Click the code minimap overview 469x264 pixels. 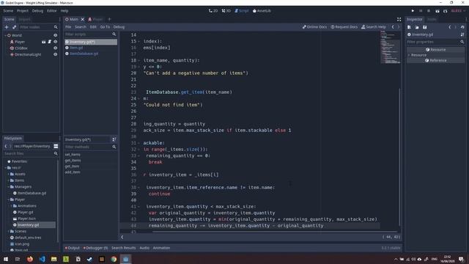391,48
